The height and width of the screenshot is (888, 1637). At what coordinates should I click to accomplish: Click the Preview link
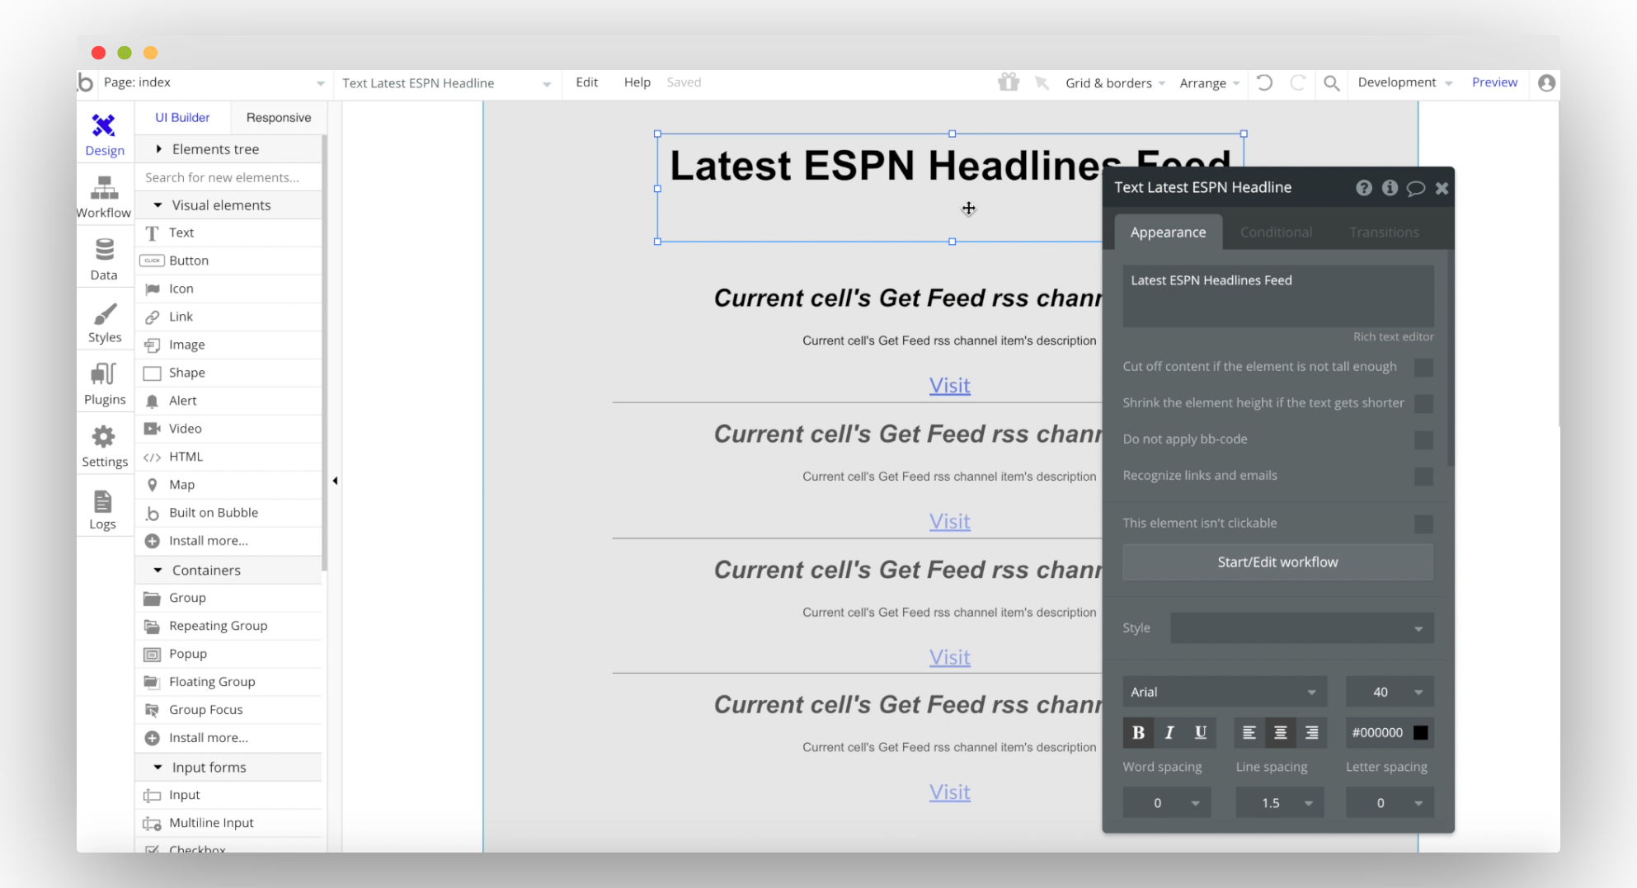click(1494, 82)
